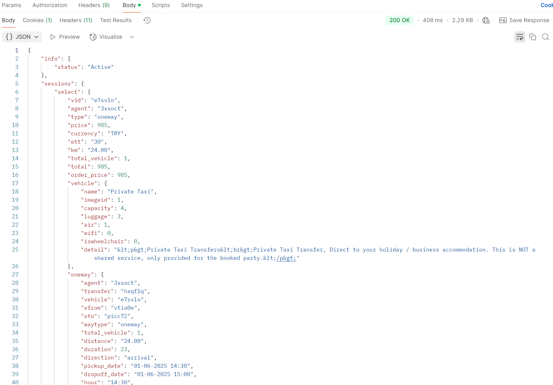Open the response Headers (11) tab
The height and width of the screenshot is (385, 553).
(76, 20)
